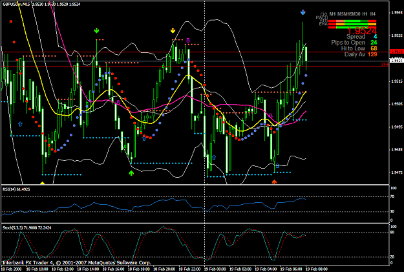Image resolution: width=404 pixels, height=272 pixels.
Task: Click the 18 Feb 12:00 time axis label
Action: [61, 269]
